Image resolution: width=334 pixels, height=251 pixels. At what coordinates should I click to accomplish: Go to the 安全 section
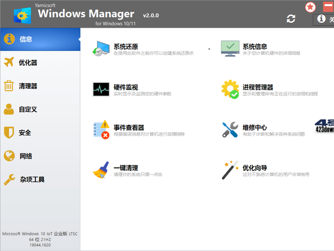pyautogui.click(x=40, y=133)
